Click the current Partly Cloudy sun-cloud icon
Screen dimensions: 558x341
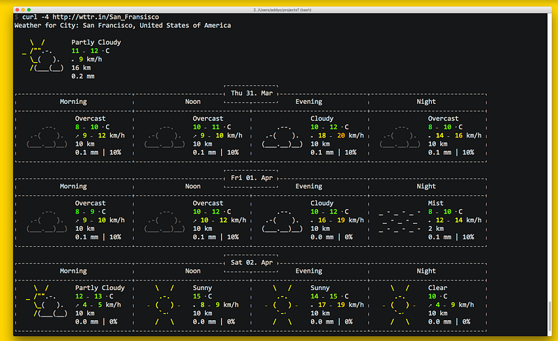pyautogui.click(x=43, y=55)
